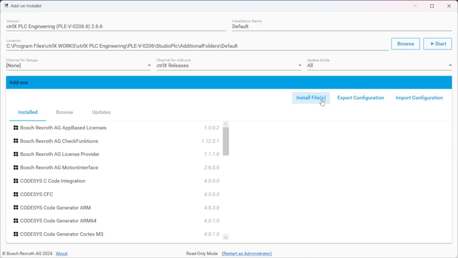Select CODESYS Code Generator Cortex M3 row
The height and width of the screenshot is (258, 458).
tap(116, 234)
